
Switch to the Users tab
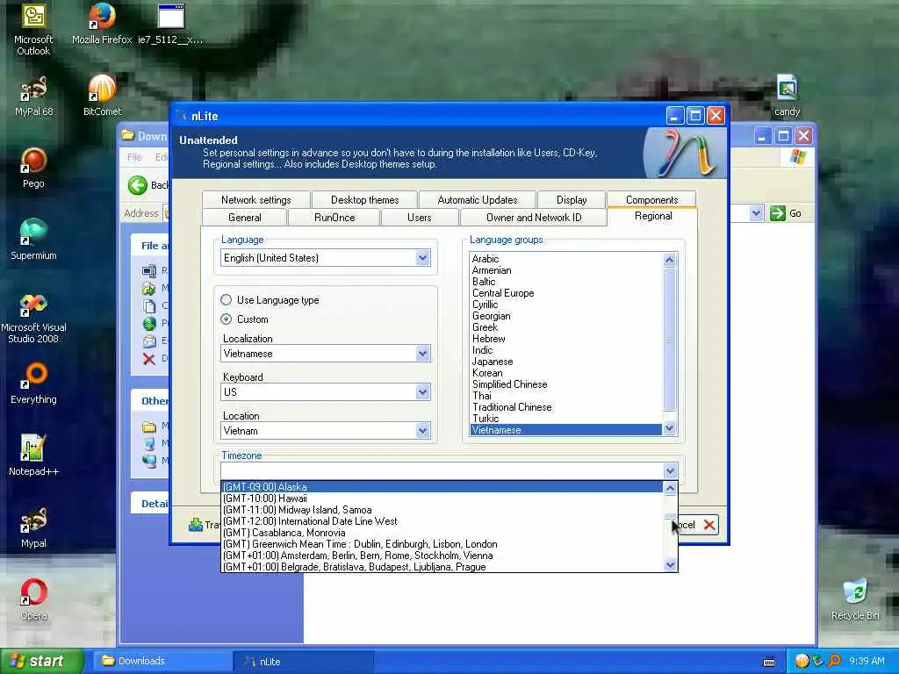pyautogui.click(x=419, y=218)
